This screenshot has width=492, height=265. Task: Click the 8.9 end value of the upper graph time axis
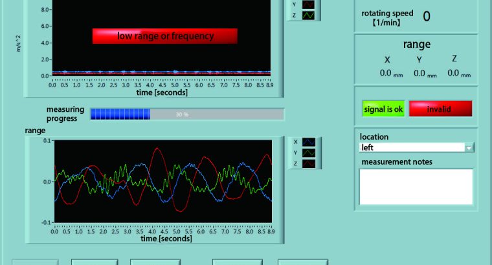[270, 85]
